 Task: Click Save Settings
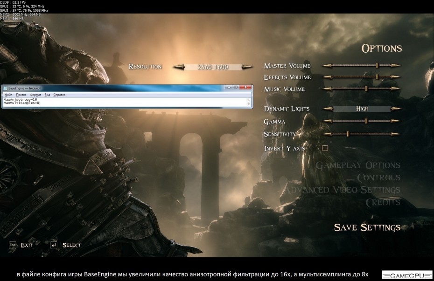[x=367, y=227]
